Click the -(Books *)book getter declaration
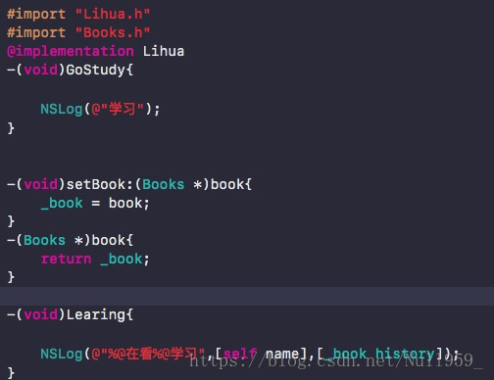This screenshot has height=380, width=494. coord(70,241)
